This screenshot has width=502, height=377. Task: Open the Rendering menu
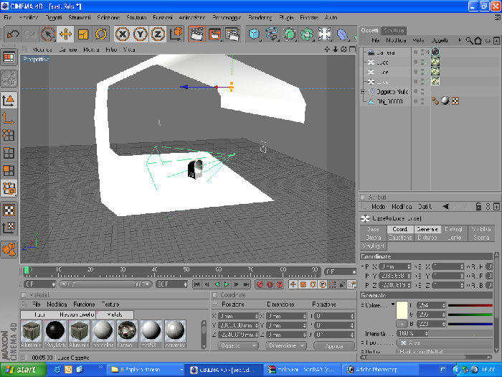tap(260, 18)
